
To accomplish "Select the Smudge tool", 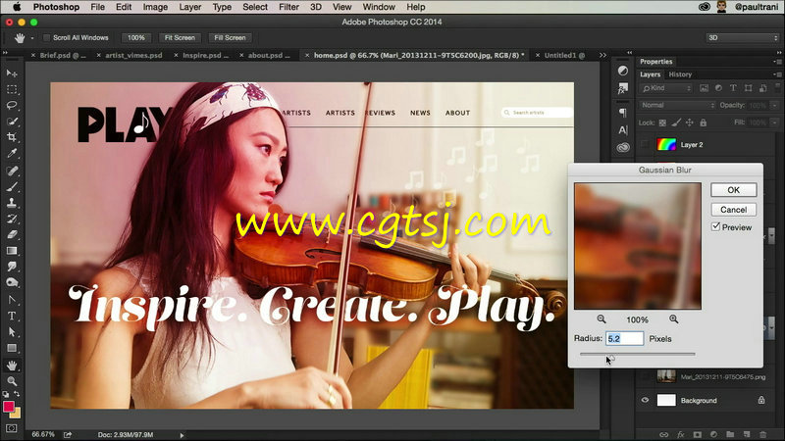I will point(12,267).
